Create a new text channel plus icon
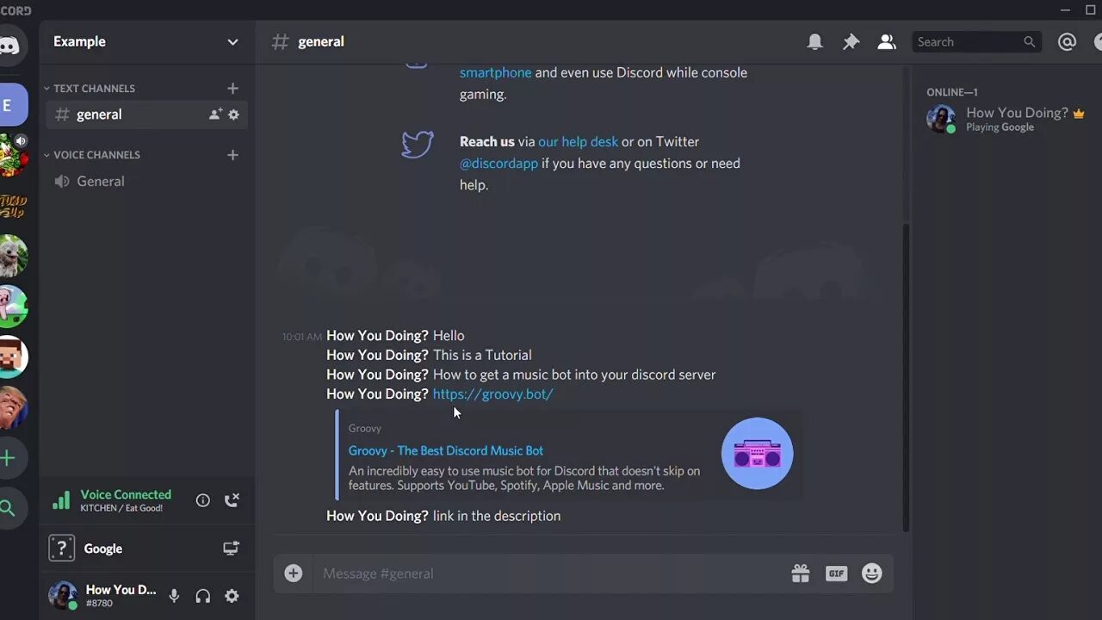 pyautogui.click(x=232, y=88)
